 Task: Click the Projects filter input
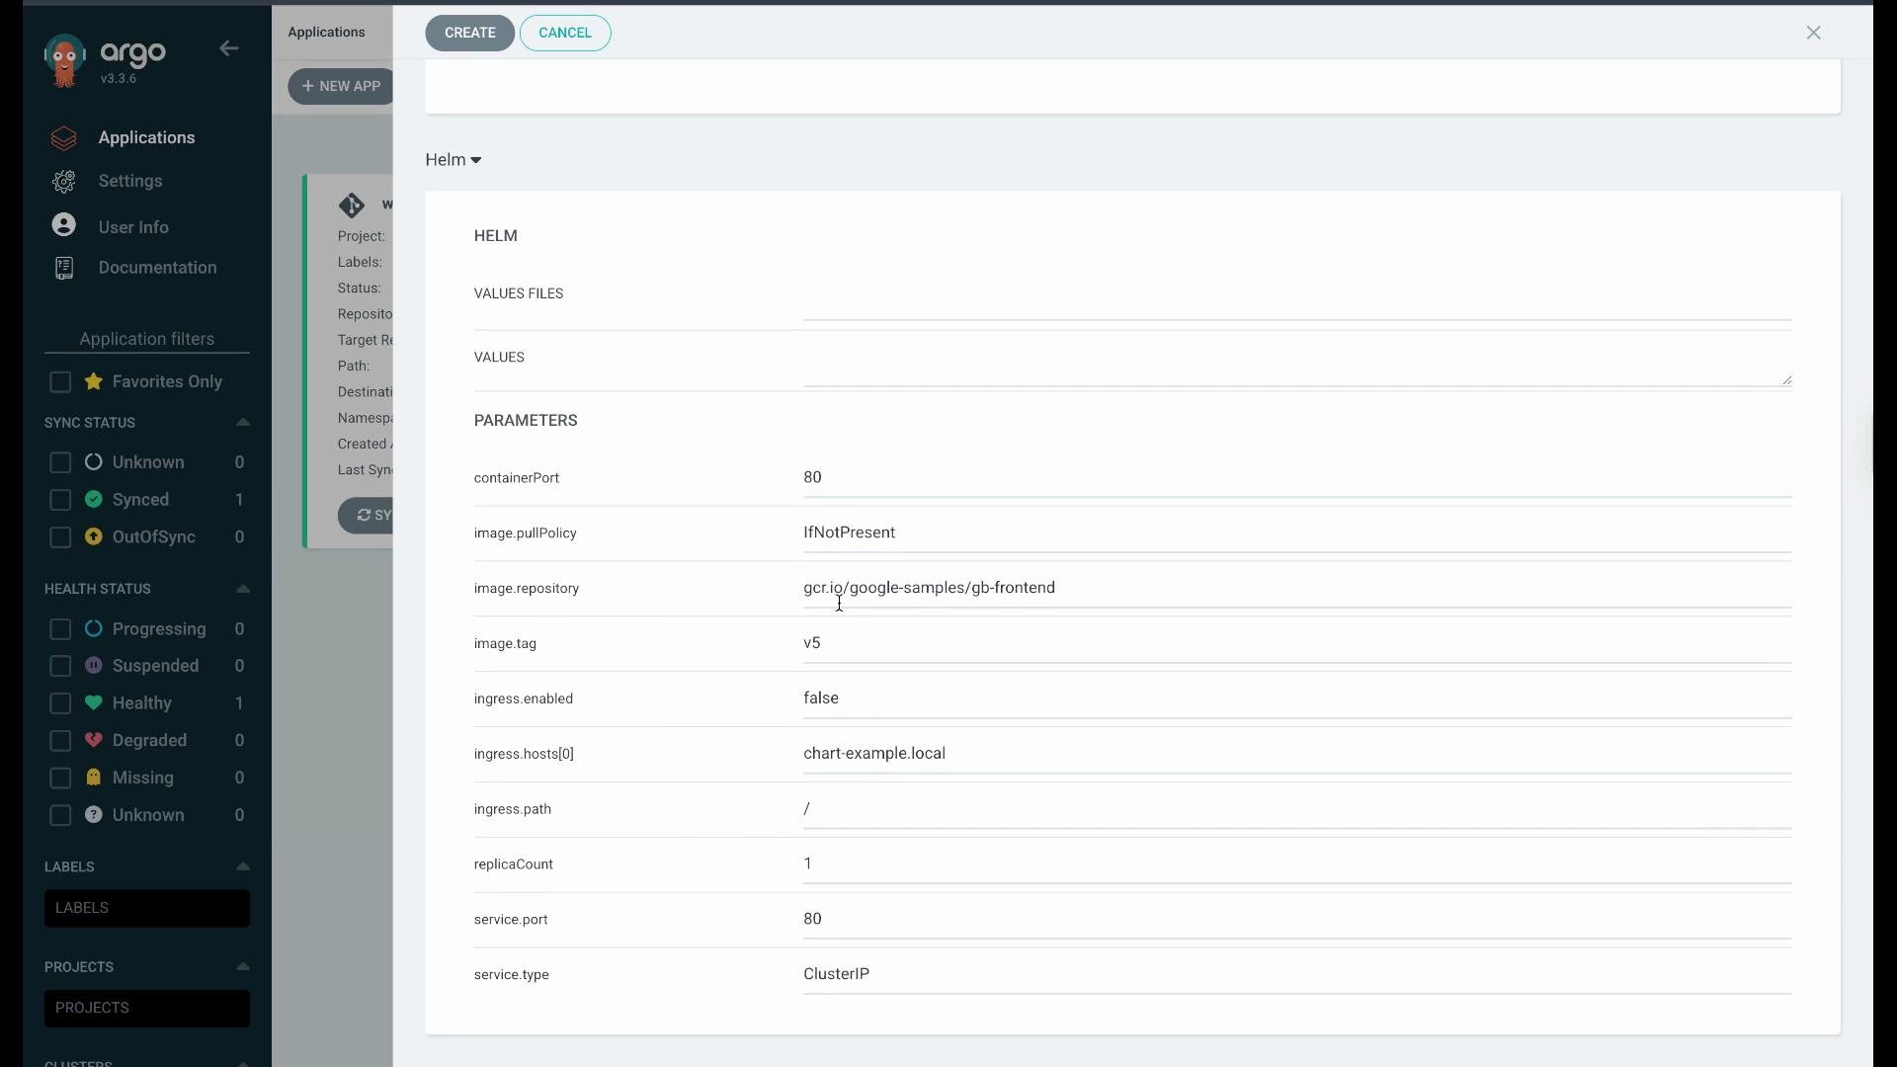(x=147, y=1009)
